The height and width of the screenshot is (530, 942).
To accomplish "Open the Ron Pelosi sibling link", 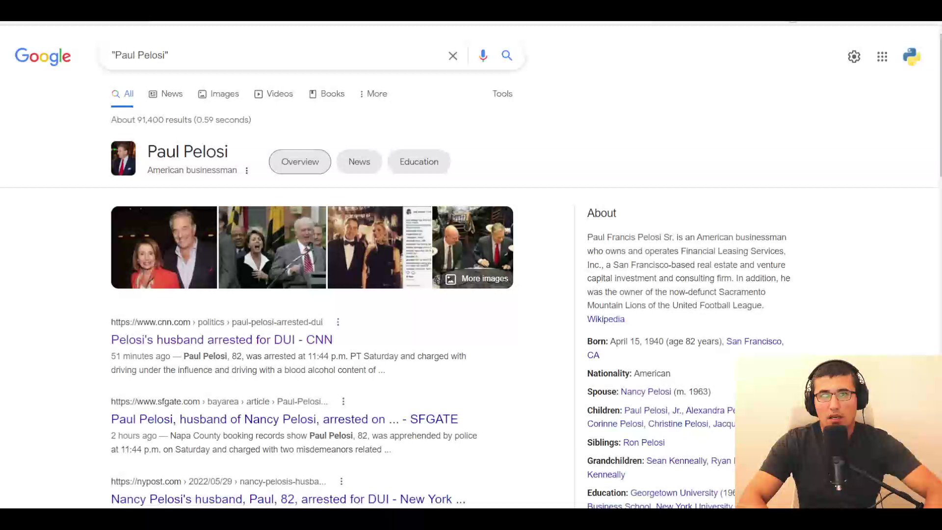I will [x=644, y=443].
